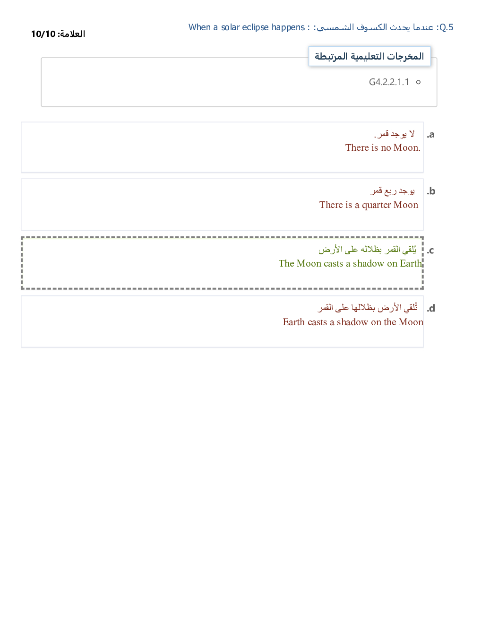Click the Arabic text of option a
Viewport: 481px width, 623px height.
click(395, 134)
